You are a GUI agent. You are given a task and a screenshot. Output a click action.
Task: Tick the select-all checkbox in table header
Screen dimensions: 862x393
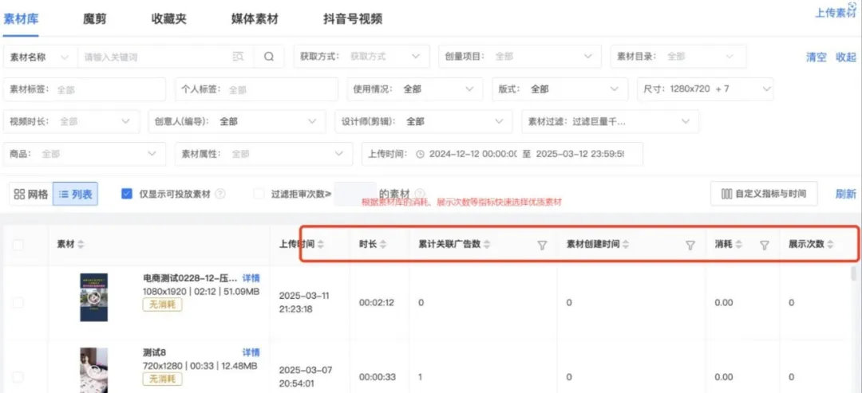pyautogui.click(x=18, y=245)
